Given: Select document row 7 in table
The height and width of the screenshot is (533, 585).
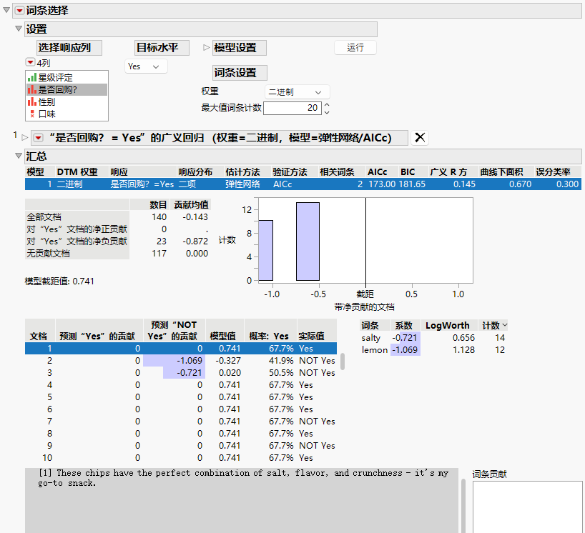Looking at the screenshot, I should point(181,421).
